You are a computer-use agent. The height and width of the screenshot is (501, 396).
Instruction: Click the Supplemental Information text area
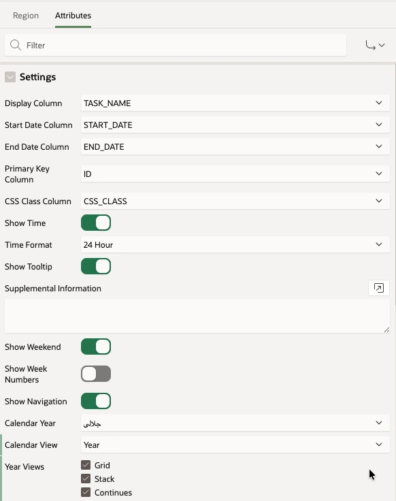click(197, 316)
